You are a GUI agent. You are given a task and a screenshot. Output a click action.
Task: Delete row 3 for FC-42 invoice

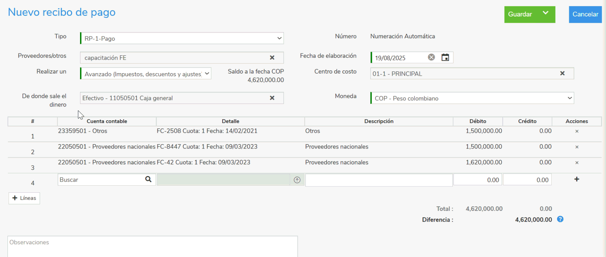[577, 163]
